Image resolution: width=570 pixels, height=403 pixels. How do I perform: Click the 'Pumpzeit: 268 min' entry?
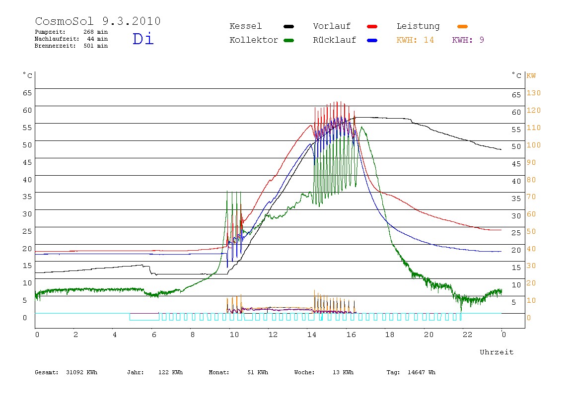click(x=71, y=32)
